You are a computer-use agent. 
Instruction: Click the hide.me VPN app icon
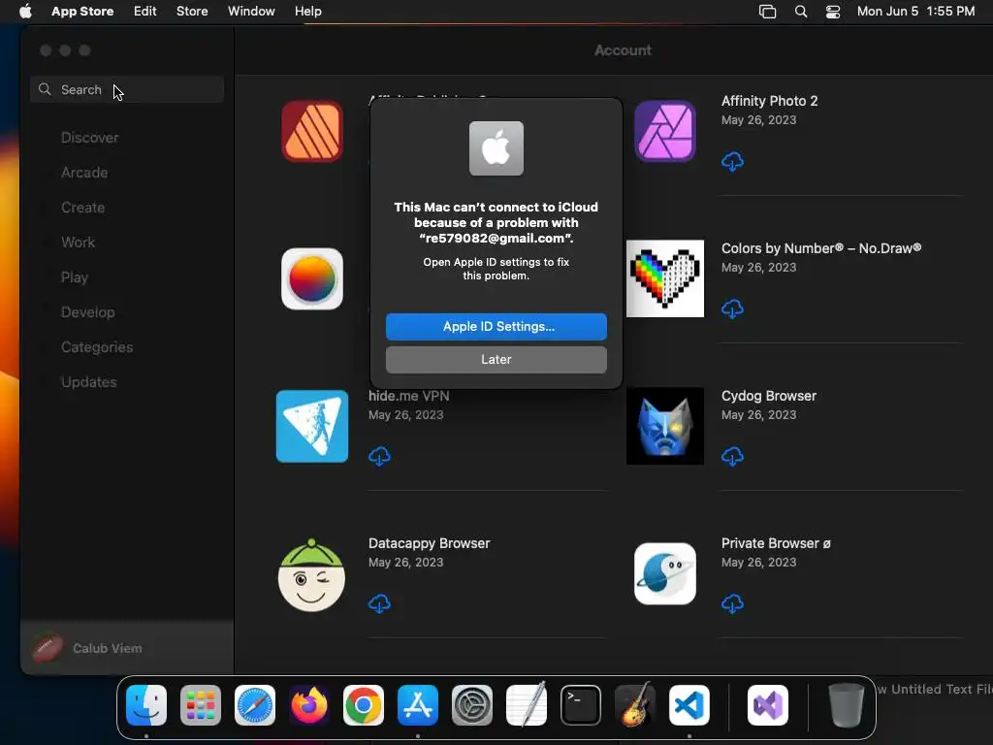(312, 426)
